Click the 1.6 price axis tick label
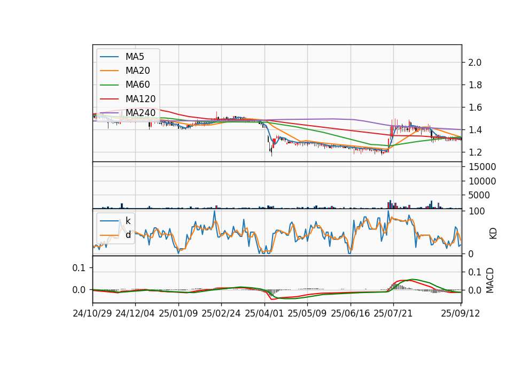 click(x=475, y=107)
